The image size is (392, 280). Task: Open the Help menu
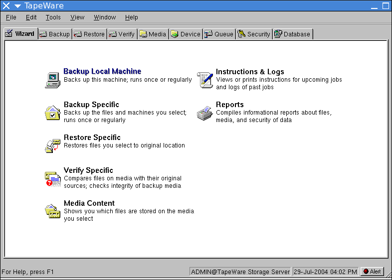[x=132, y=17]
